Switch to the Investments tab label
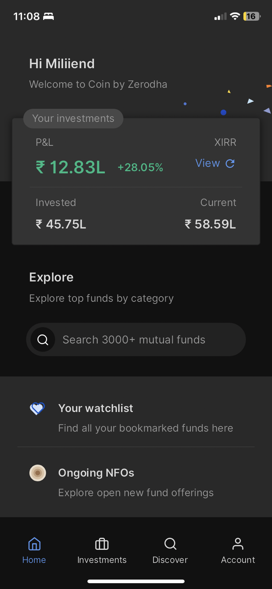Screen dimensions: 272x589 tap(102, 560)
